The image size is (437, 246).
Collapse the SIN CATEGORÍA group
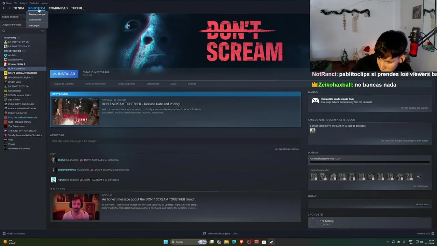[2, 51]
